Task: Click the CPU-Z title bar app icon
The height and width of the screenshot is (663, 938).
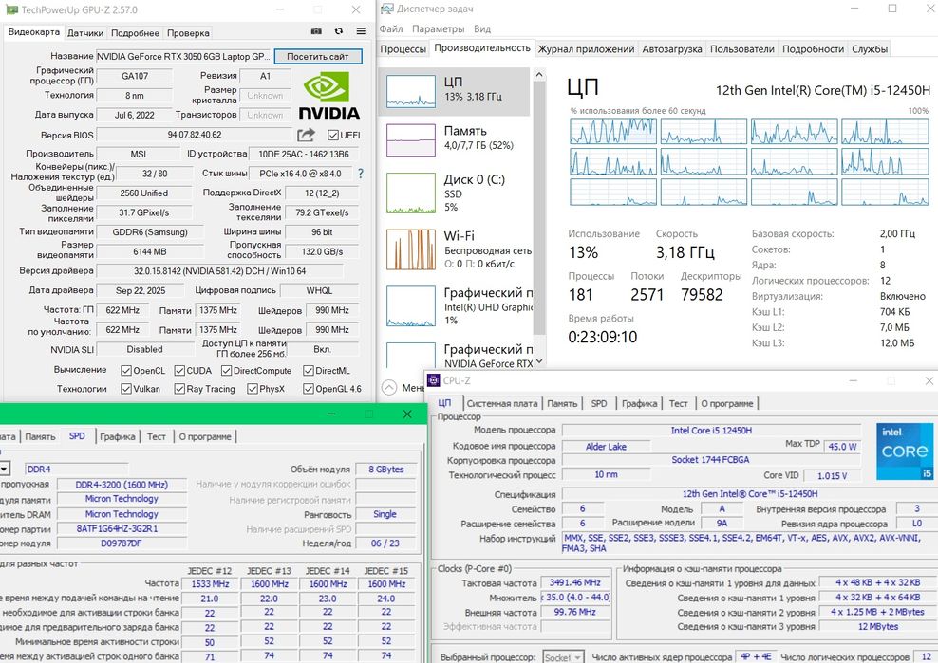Action: pos(433,380)
